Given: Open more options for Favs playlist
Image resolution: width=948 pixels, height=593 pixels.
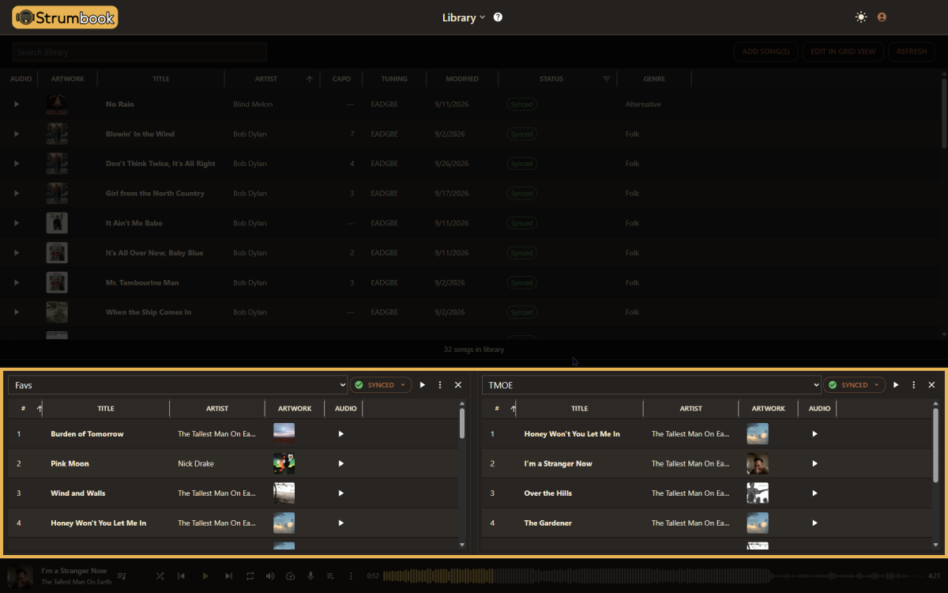Looking at the screenshot, I should click(440, 385).
